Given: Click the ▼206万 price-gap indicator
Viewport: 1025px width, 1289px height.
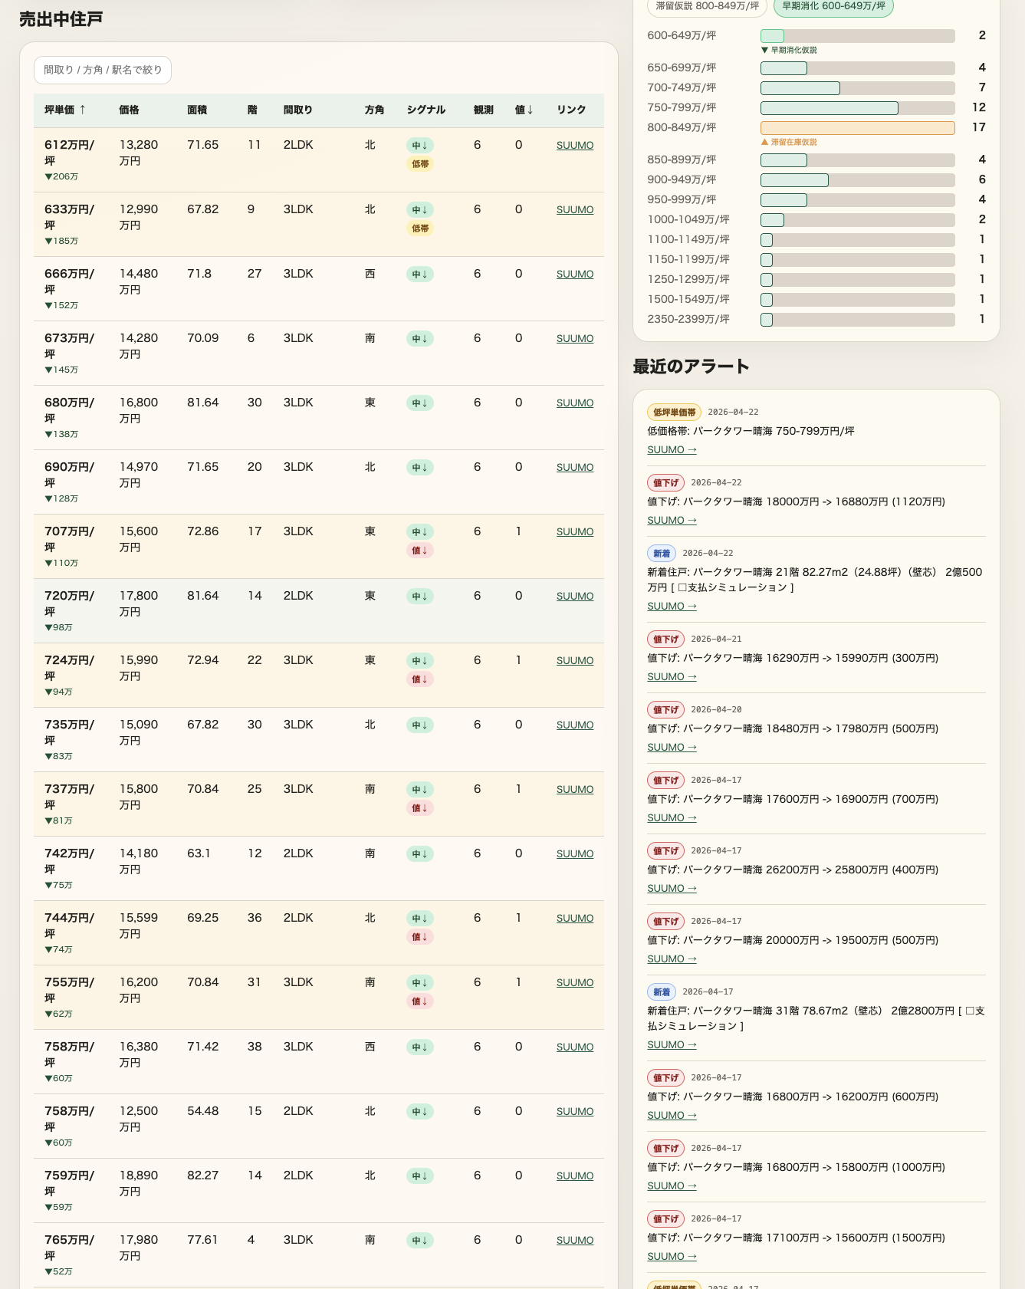Looking at the screenshot, I should coord(61,176).
